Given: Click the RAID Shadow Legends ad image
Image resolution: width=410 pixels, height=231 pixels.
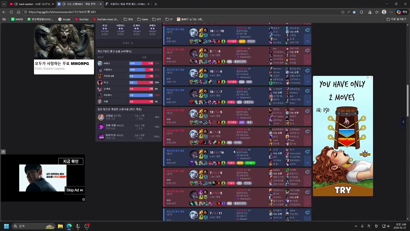Looking at the screenshot, I should point(64,42).
